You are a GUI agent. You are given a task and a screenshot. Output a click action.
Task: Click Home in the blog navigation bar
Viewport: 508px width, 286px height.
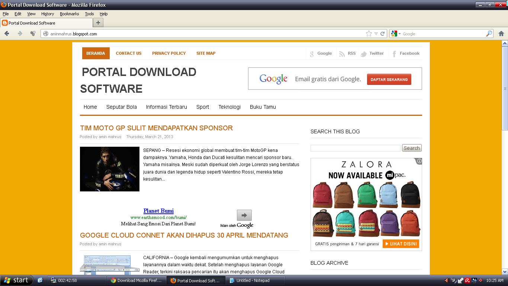(x=90, y=107)
